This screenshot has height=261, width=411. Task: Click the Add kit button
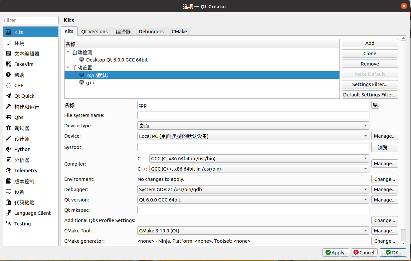click(x=370, y=43)
